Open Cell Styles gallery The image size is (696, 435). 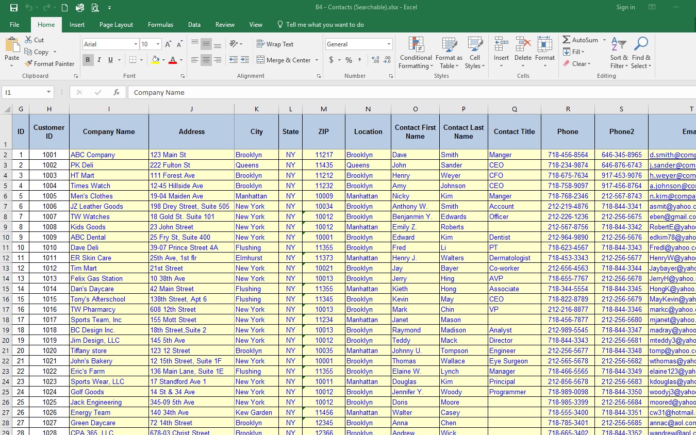pyautogui.click(x=474, y=53)
